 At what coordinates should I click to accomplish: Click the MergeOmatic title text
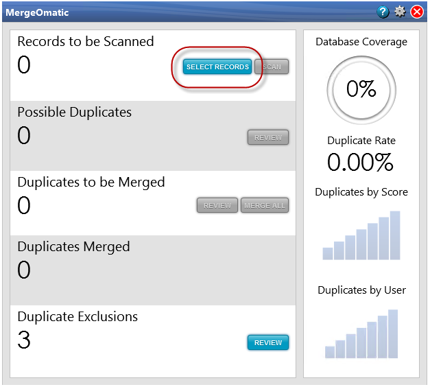37,12
